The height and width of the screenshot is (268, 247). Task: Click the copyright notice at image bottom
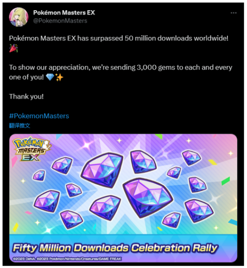coord(67,259)
